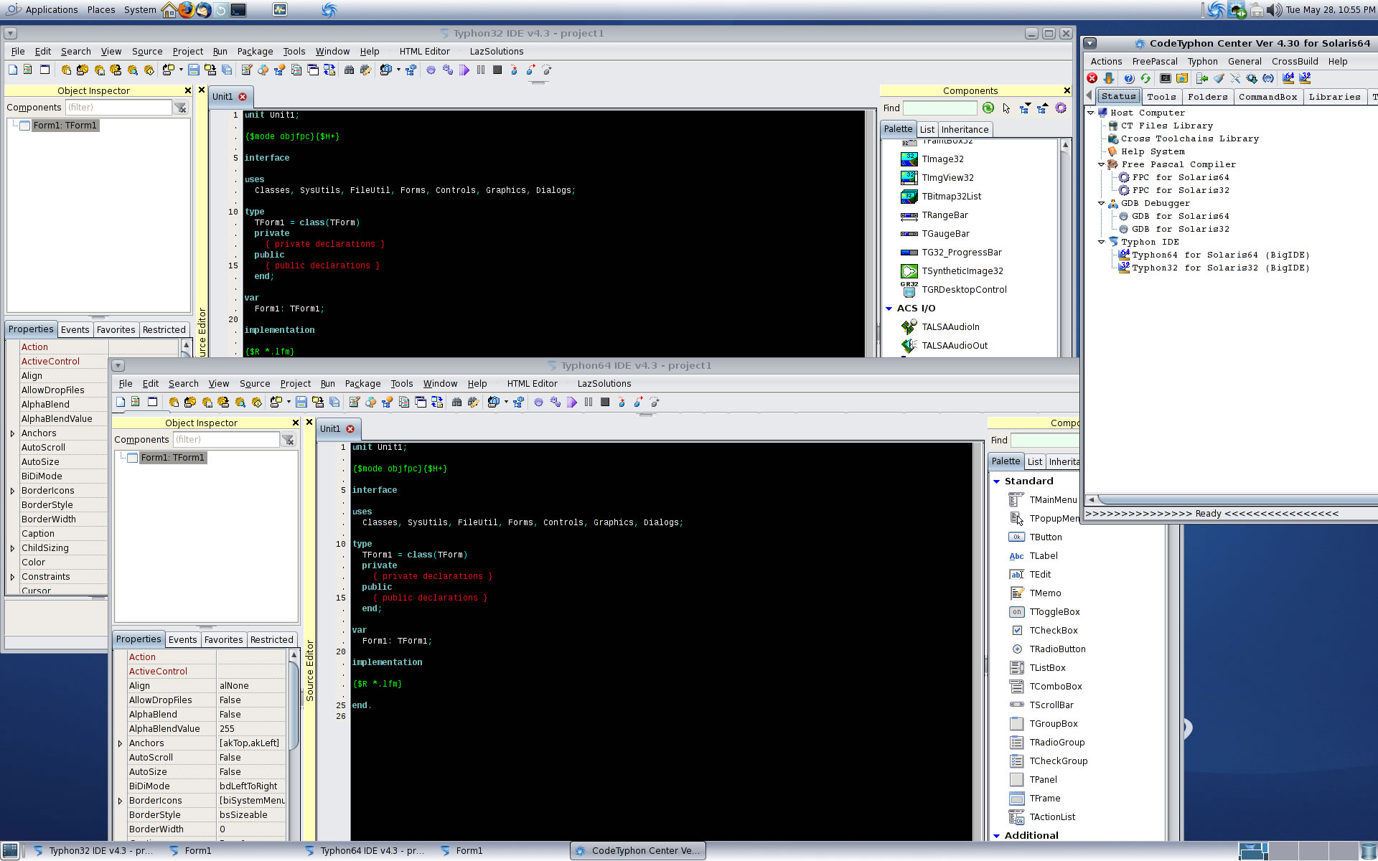Click green refresh button beside Find field

tap(988, 108)
